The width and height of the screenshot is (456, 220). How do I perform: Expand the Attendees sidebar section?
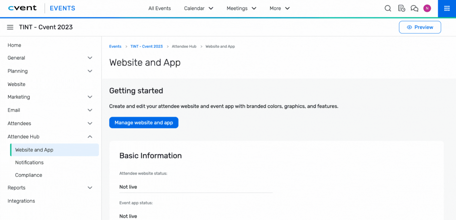pyautogui.click(x=50, y=123)
